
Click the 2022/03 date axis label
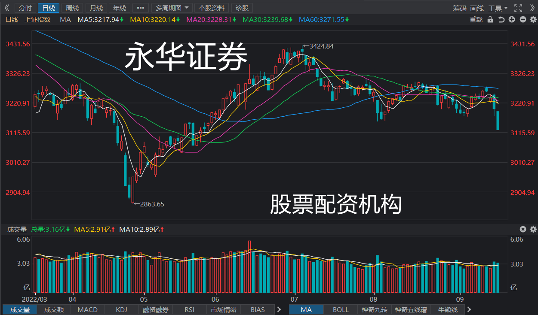coord(34,299)
